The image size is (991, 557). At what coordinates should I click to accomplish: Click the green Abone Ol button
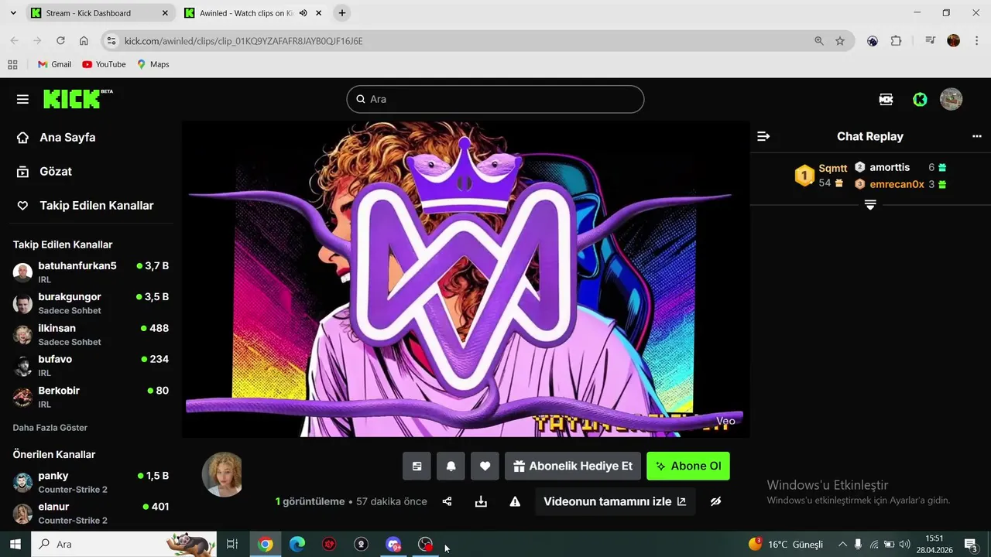688,466
